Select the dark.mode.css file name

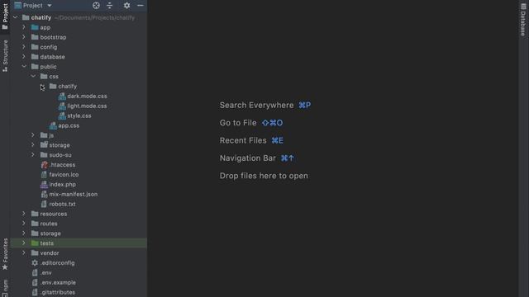point(87,96)
